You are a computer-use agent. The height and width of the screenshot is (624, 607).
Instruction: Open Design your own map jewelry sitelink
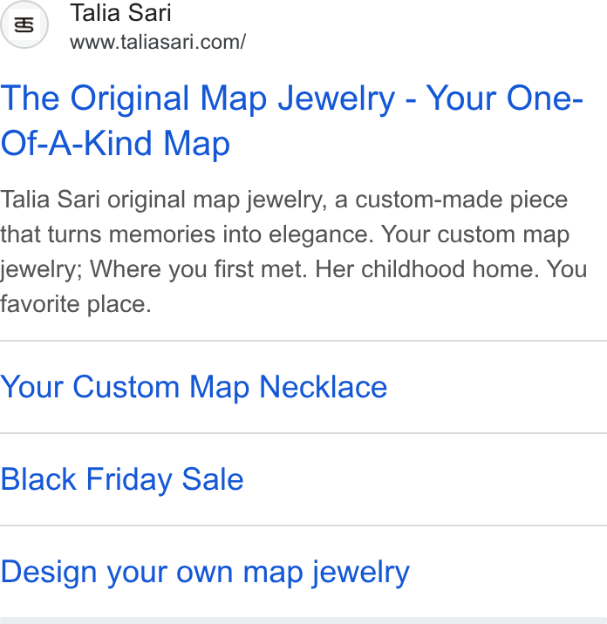205,573
